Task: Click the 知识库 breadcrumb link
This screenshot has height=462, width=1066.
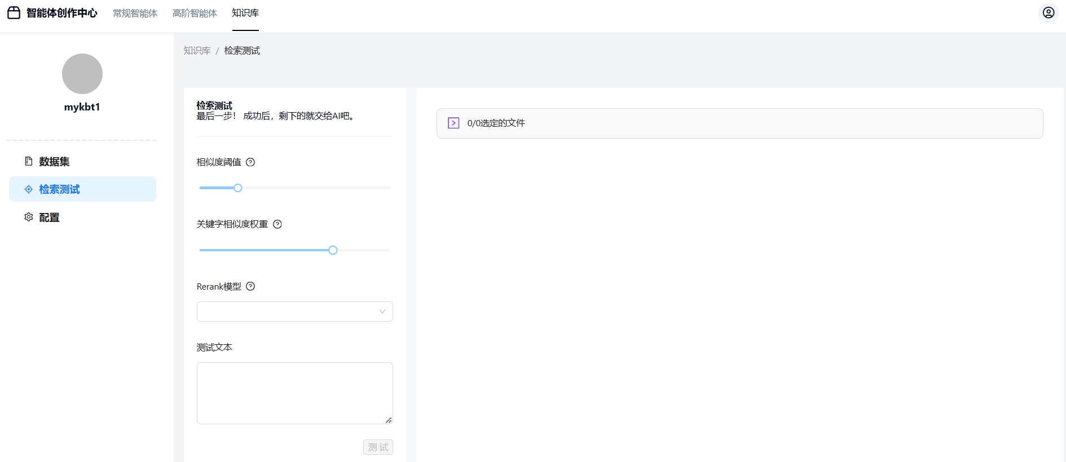Action: 197,51
